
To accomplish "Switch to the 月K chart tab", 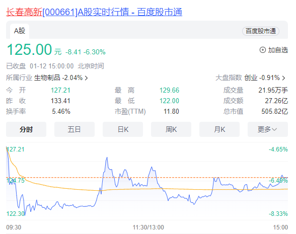I will pyautogui.click(x=219, y=129).
